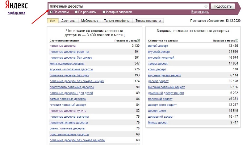
Task: Click the left Статистика по словам header
Action: [65, 41]
